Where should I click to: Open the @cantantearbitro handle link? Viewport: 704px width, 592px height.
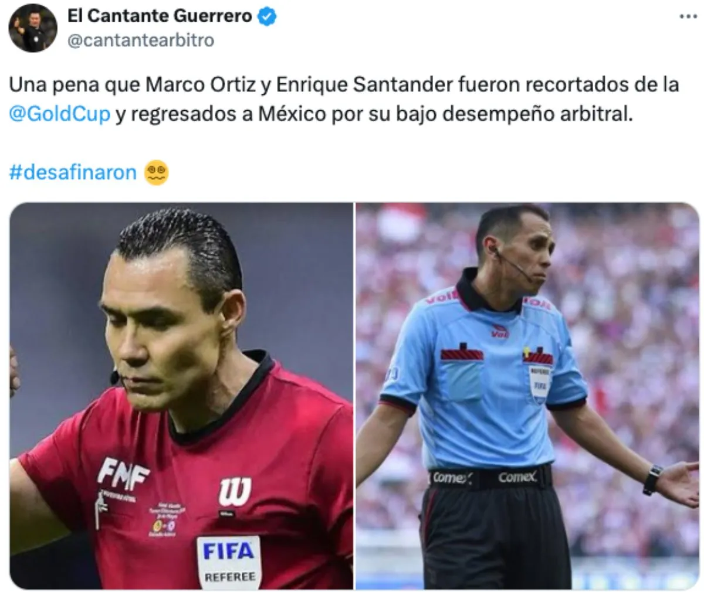pyautogui.click(x=141, y=40)
